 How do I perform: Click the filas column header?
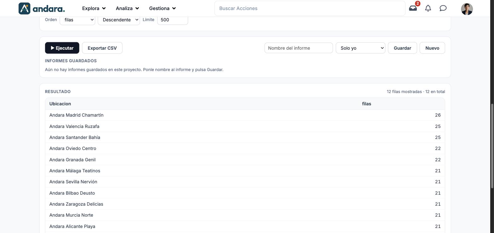[366, 104]
